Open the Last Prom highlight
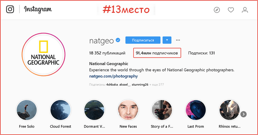 coord(196,110)
